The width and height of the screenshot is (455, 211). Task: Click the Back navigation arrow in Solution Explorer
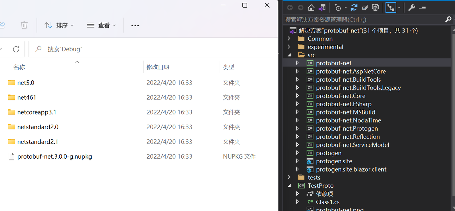click(290, 7)
